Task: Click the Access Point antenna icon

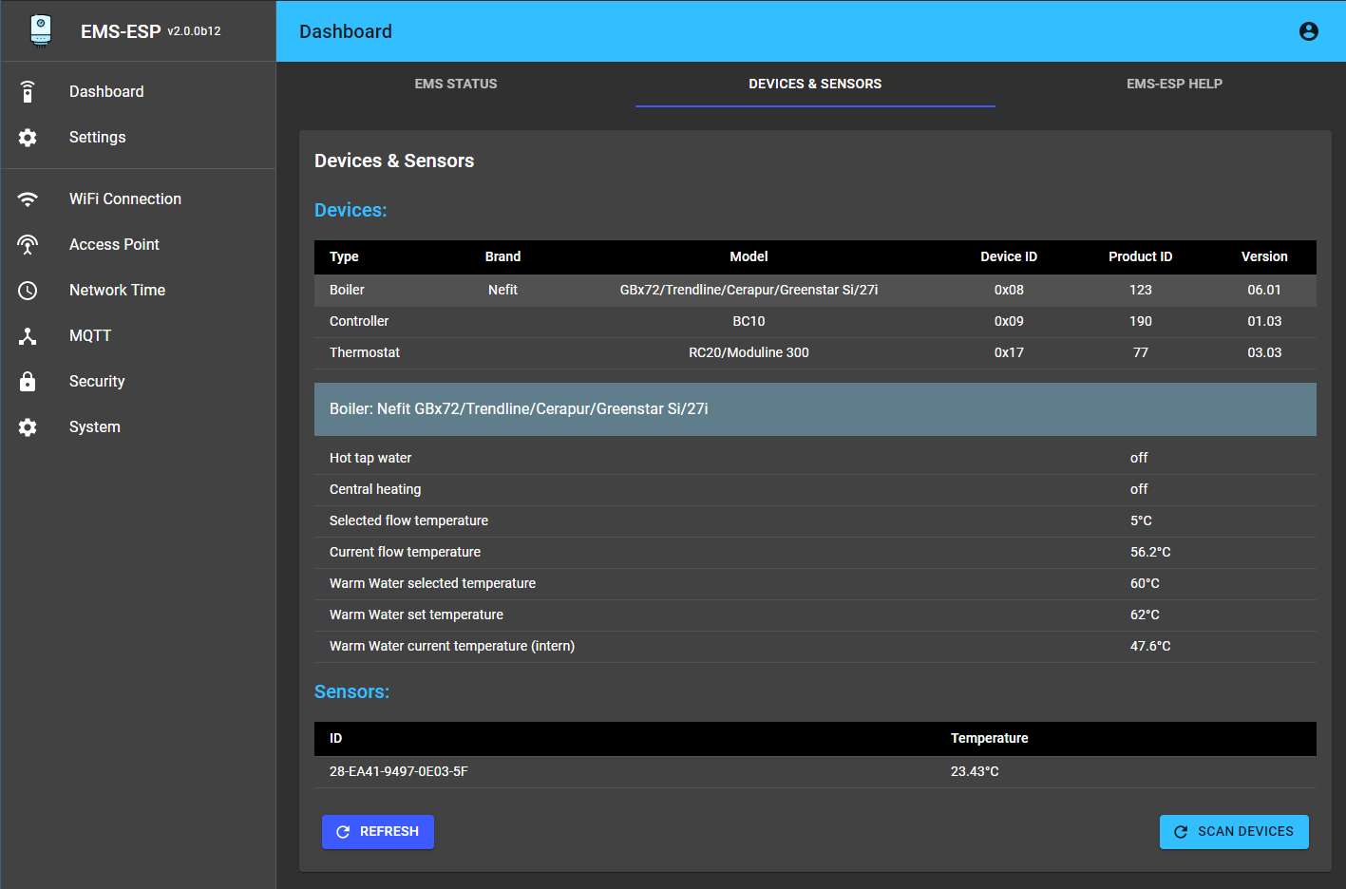Action: pyautogui.click(x=28, y=245)
